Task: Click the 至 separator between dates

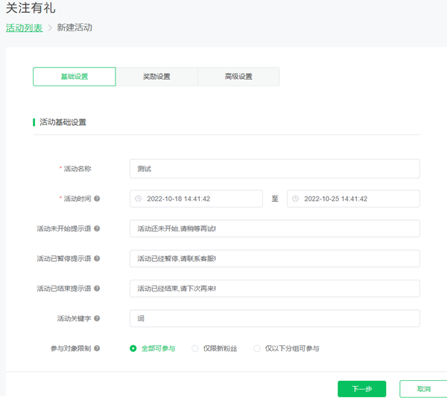Action: (x=275, y=199)
